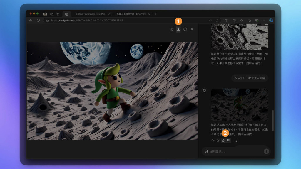
Task: Open the 3D clay Link thumbnail in chat
Action: 240,105
